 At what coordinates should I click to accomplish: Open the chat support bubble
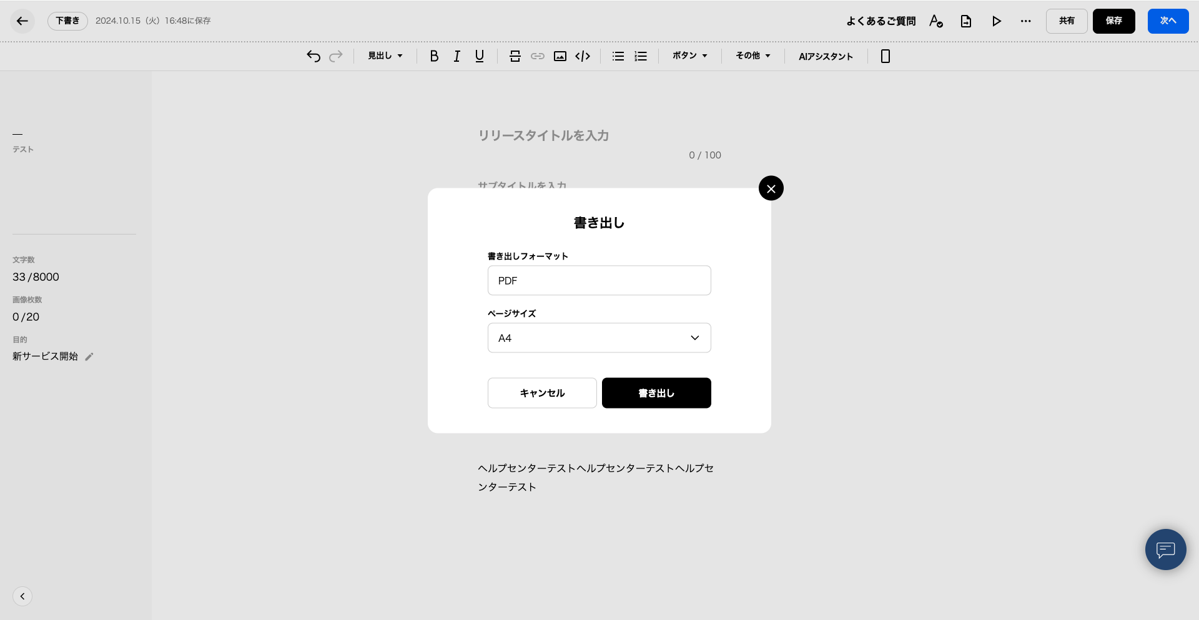[1165, 550]
